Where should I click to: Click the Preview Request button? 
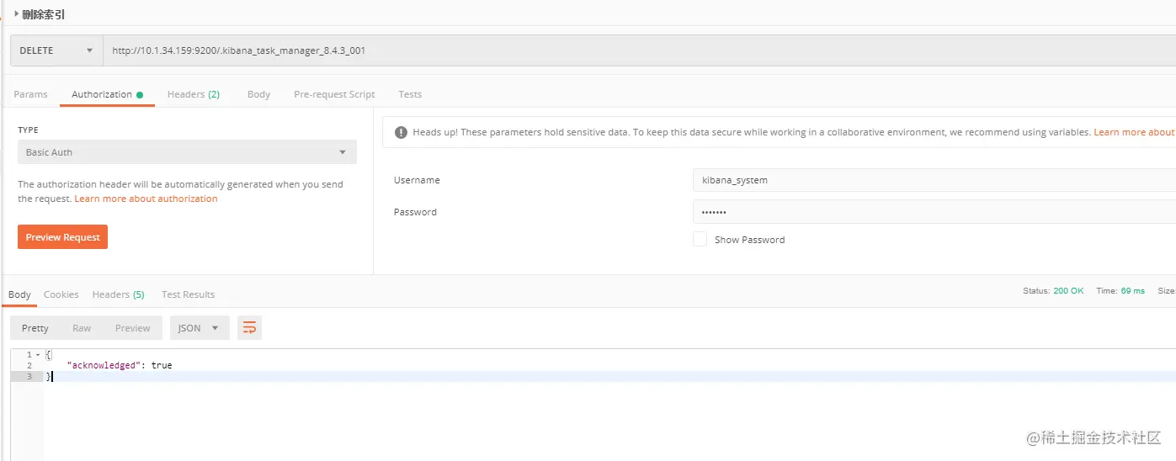tap(62, 237)
